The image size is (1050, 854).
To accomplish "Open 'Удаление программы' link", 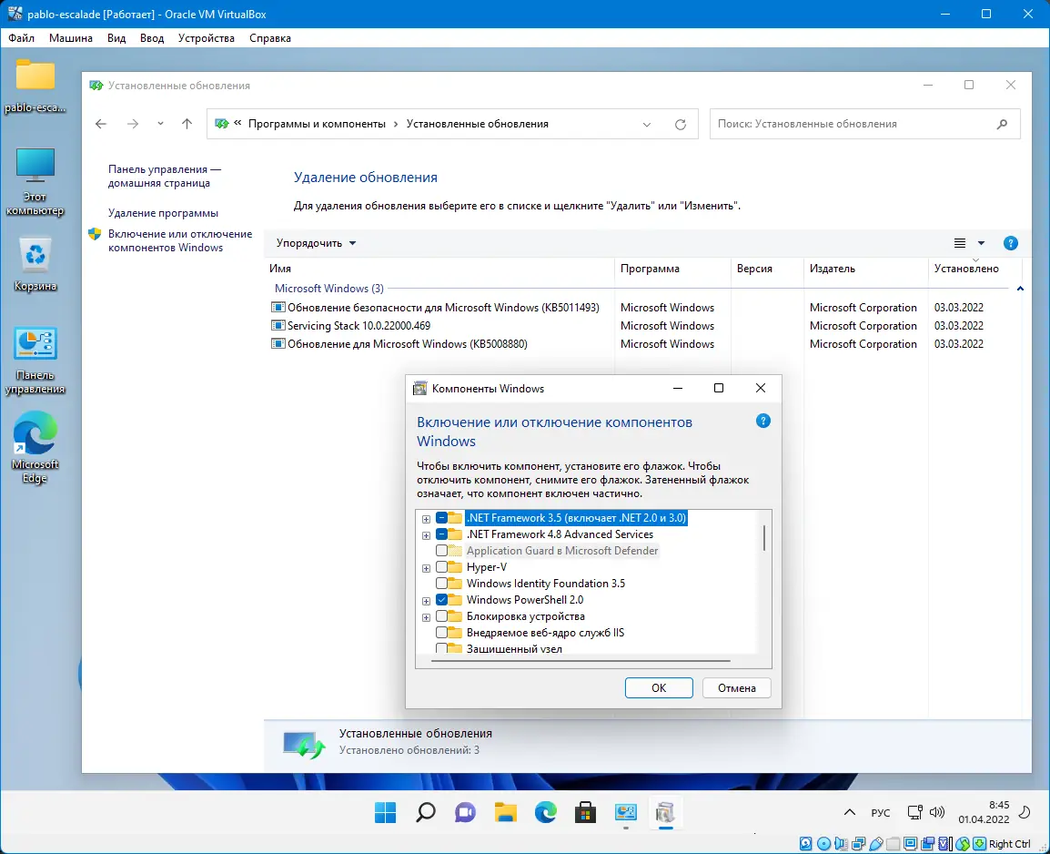I will (x=164, y=213).
